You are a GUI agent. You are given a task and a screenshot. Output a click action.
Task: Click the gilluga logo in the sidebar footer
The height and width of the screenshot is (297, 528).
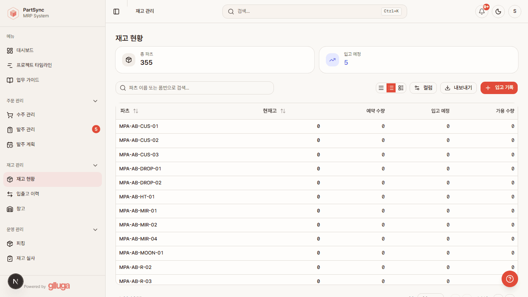[x=58, y=286]
